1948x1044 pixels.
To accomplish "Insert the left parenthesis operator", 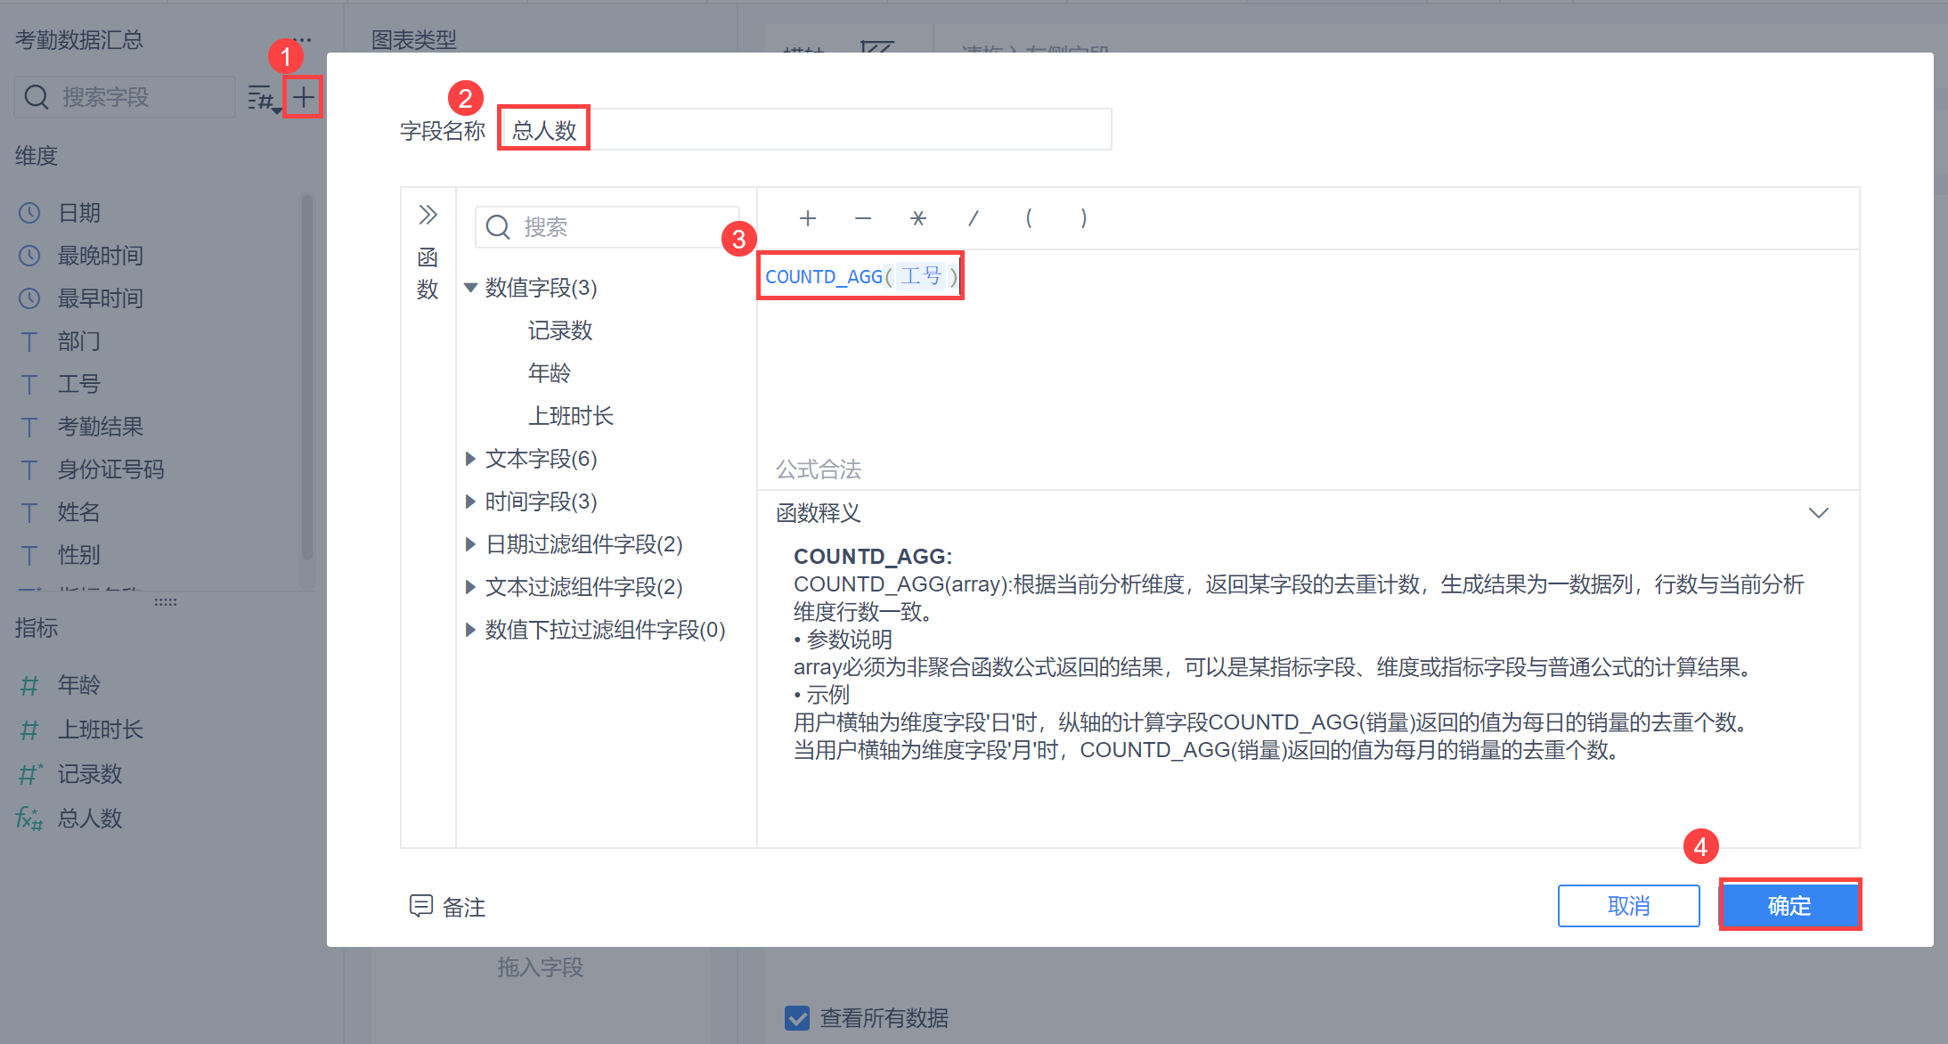I will click(1029, 218).
